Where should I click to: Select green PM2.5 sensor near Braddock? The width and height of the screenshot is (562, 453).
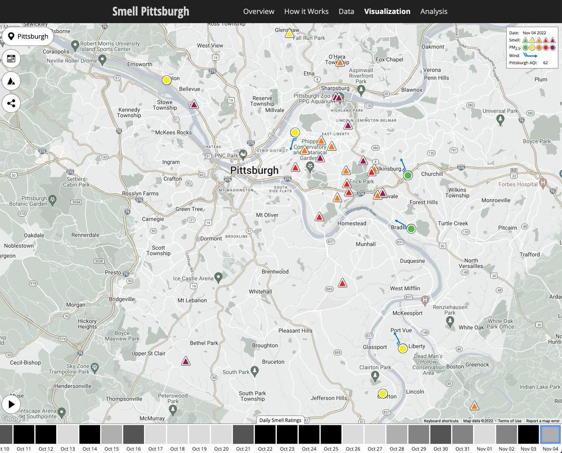pos(411,229)
